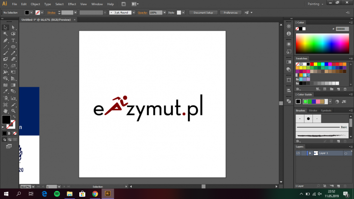
Task: Toggle visibility of Layer 1
Action: coord(298,153)
